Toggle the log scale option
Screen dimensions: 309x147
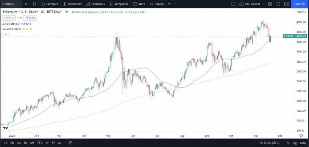coord(294,143)
